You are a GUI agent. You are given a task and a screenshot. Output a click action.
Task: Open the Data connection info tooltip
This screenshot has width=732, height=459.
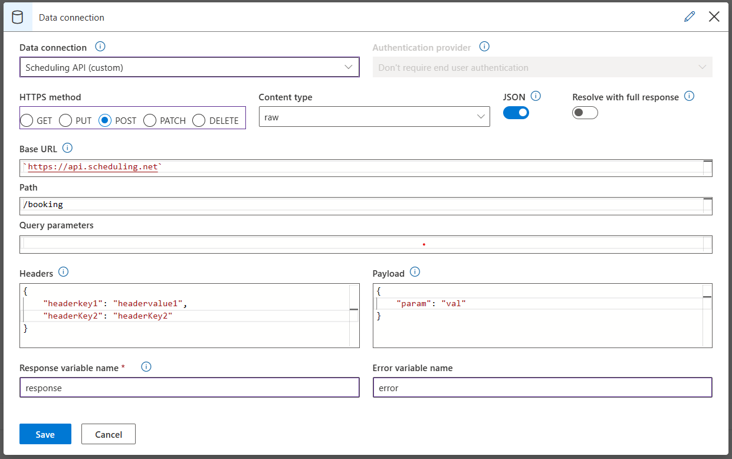click(100, 46)
